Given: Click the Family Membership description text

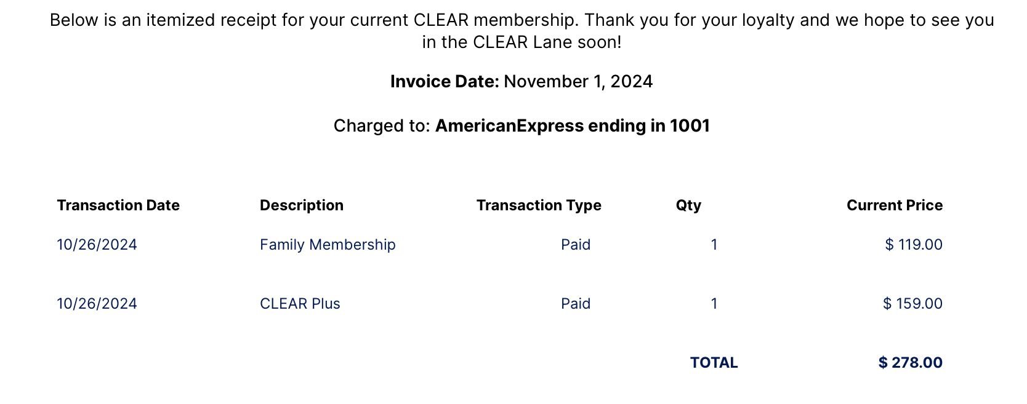Looking at the screenshot, I should (328, 245).
